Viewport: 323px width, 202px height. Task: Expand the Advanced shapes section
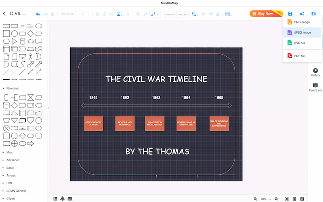[11, 160]
